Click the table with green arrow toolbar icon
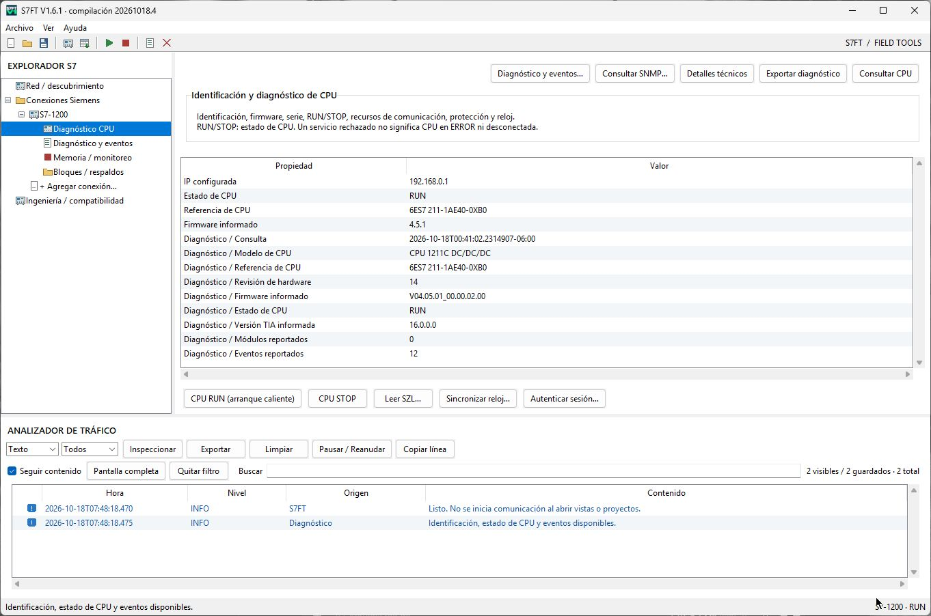931x616 pixels. pos(85,43)
